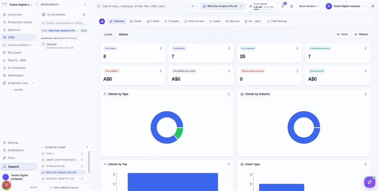
Task: Open Reports BETA in the sidebar
Action: point(19,60)
